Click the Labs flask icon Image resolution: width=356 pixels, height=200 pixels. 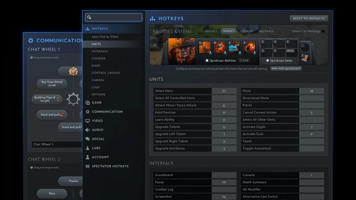(88, 148)
